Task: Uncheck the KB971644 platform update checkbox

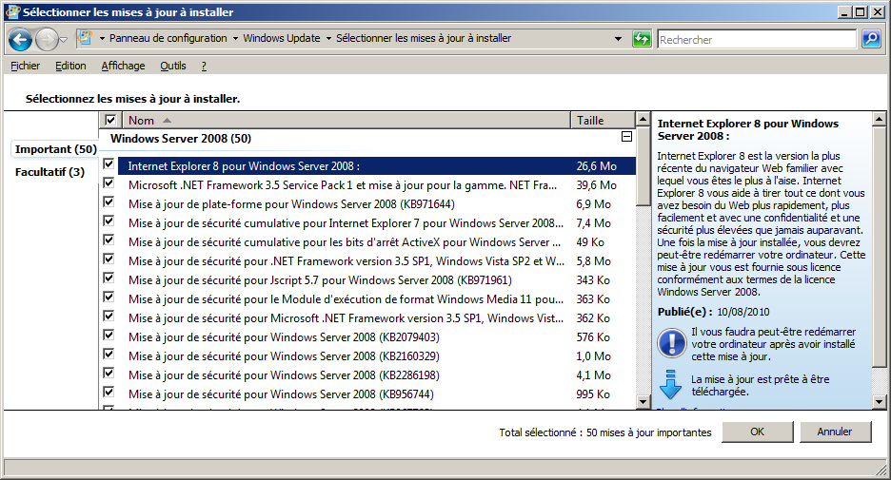Action: (109, 203)
